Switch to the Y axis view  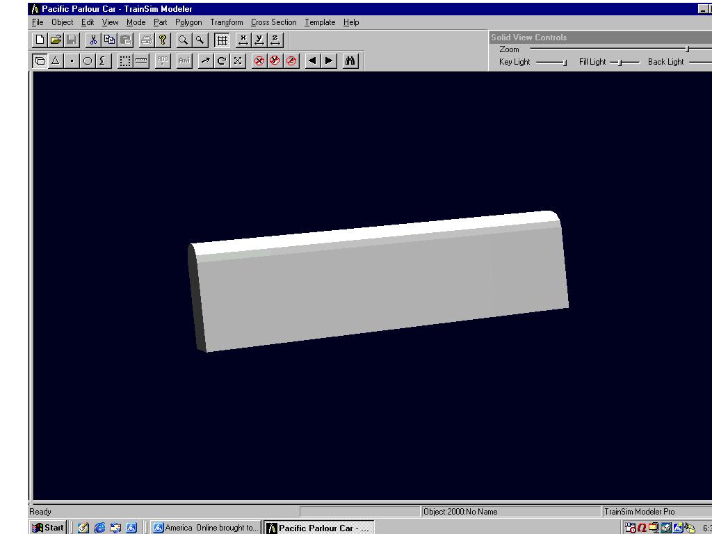click(259, 40)
